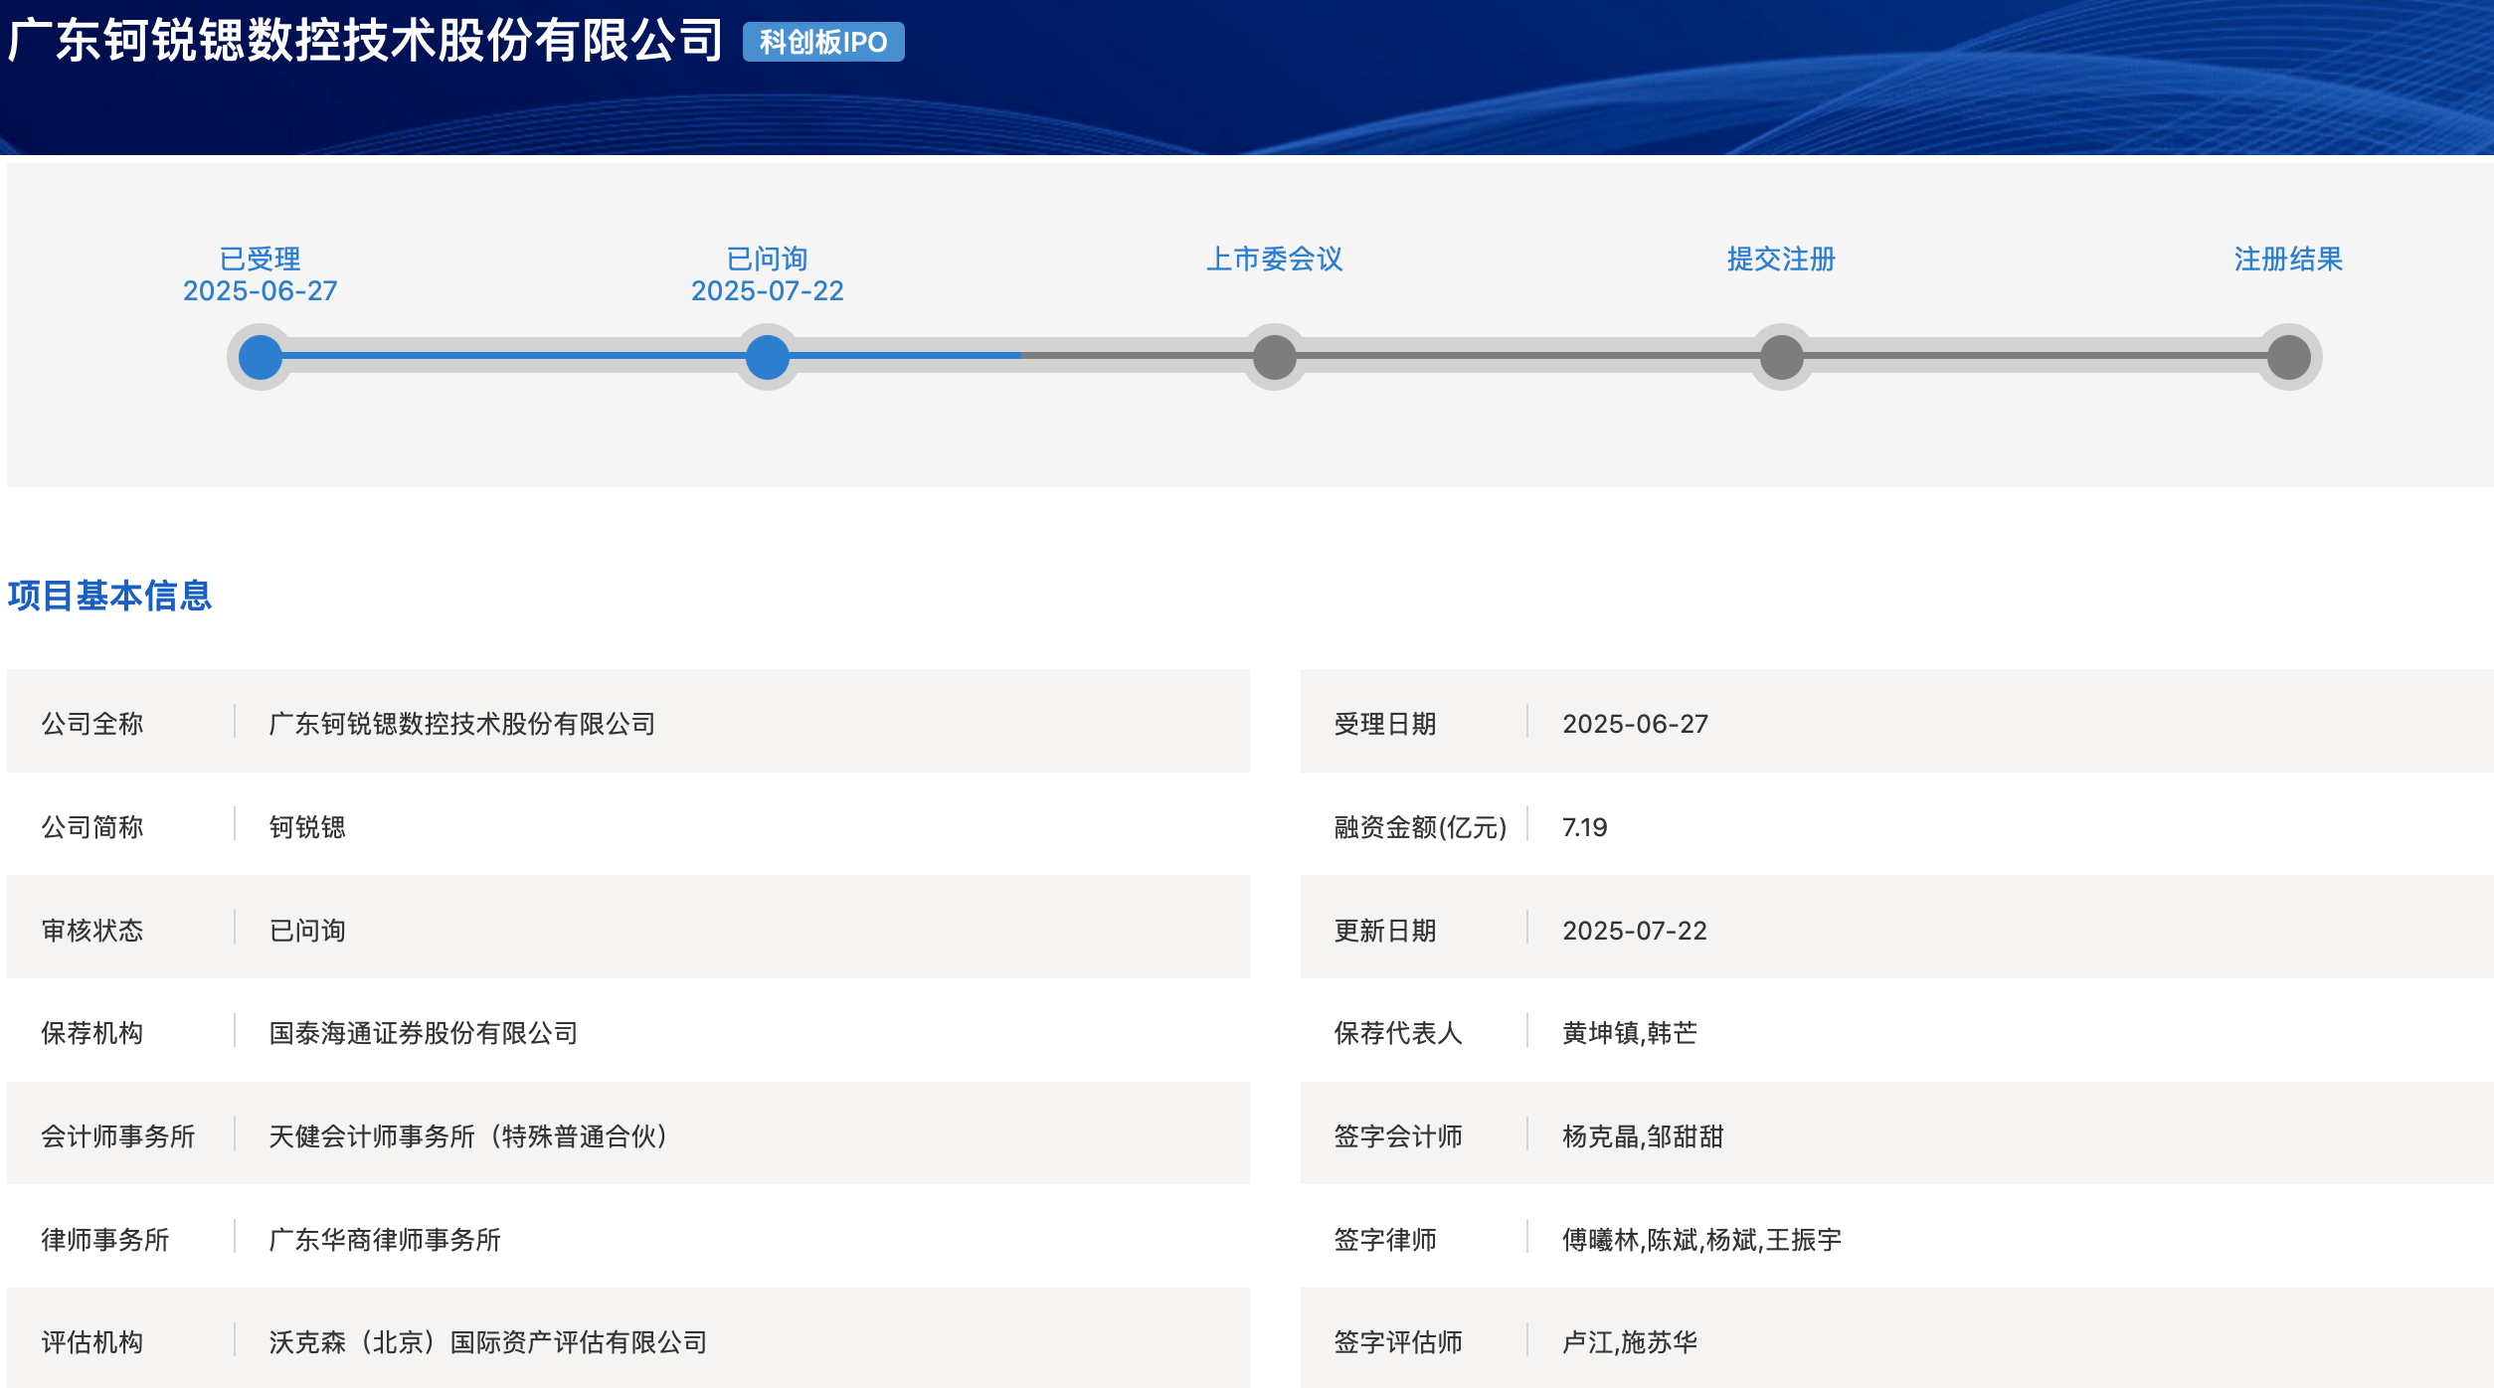The width and height of the screenshot is (2494, 1388).
Task: Click the 科创板IPO badge
Action: 823,42
